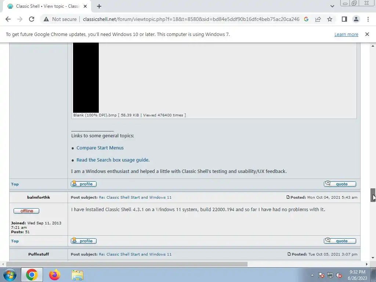Open Windows Explorer from the taskbar
This screenshot has height=282, width=376.
coord(77,275)
